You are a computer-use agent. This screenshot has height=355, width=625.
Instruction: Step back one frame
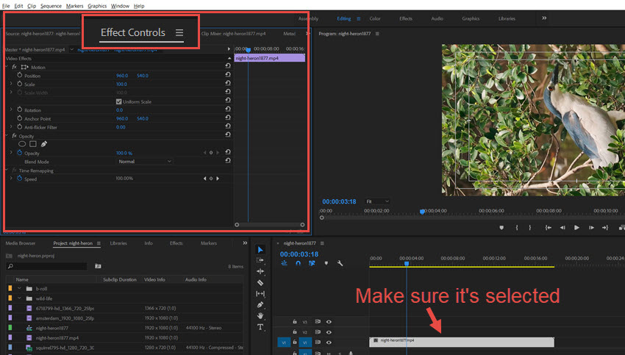pos(562,228)
